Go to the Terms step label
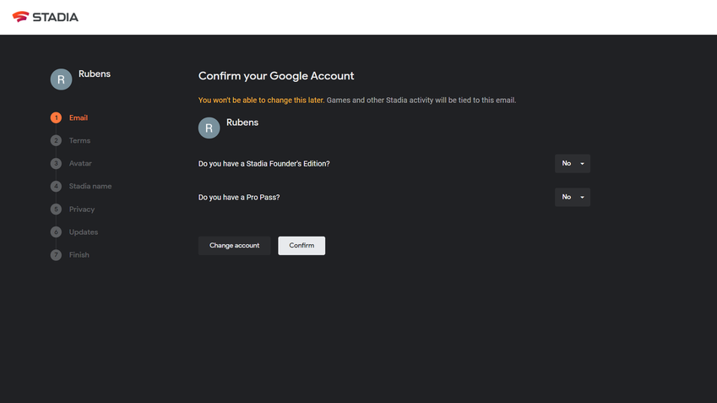717x403 pixels. coord(79,140)
